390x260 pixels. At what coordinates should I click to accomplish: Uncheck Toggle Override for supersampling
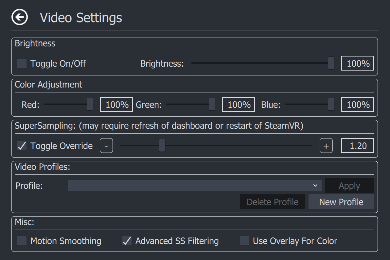coord(22,146)
